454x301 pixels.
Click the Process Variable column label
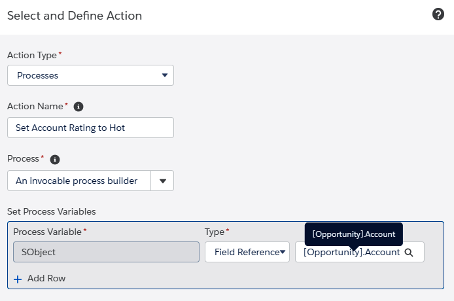click(x=48, y=232)
